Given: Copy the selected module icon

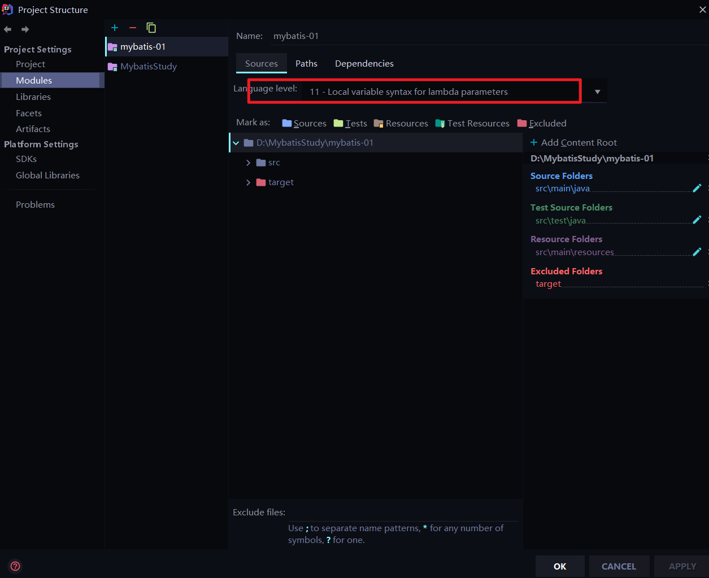Looking at the screenshot, I should 151,28.
